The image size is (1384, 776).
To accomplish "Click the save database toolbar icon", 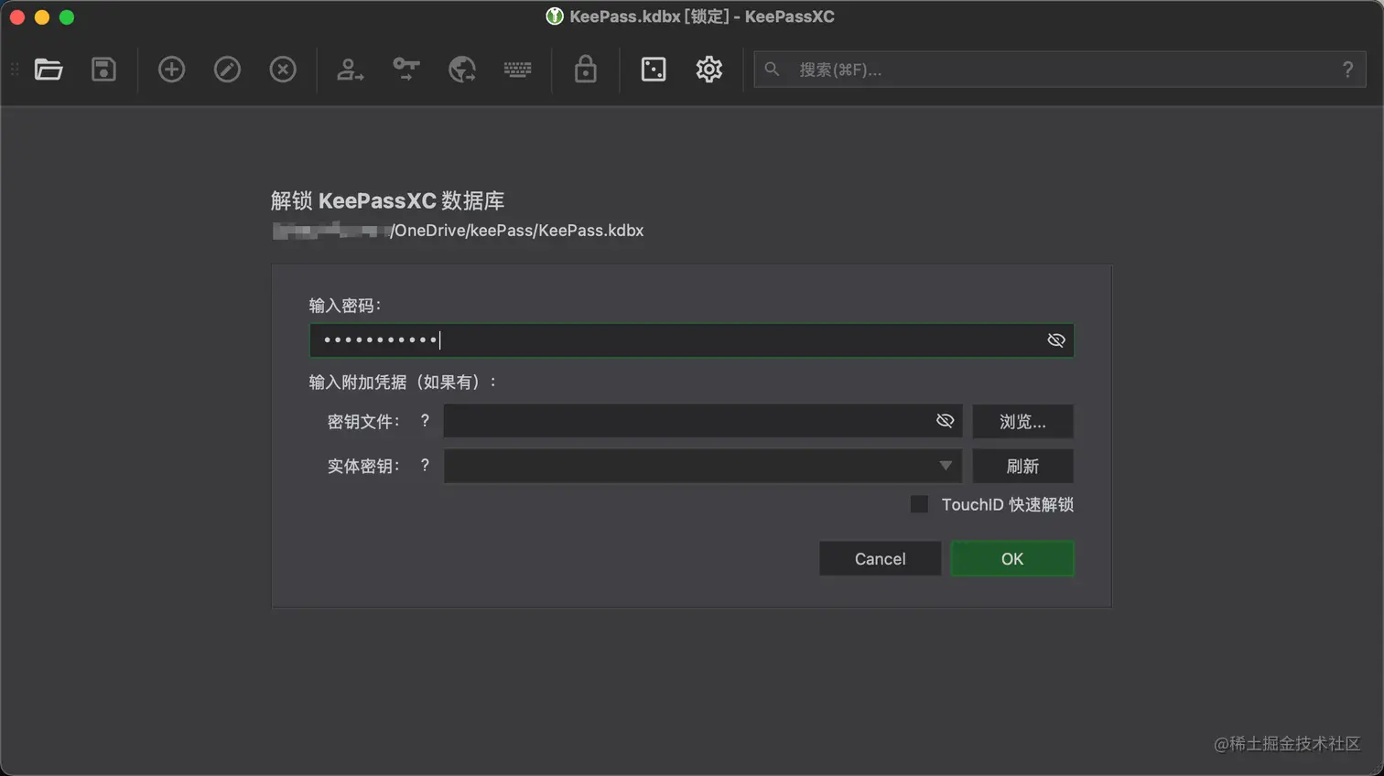I will 103,70.
